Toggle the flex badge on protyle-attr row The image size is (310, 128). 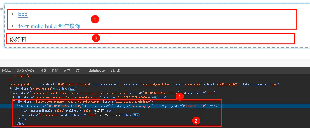pyautogui.click(x=136, y=115)
